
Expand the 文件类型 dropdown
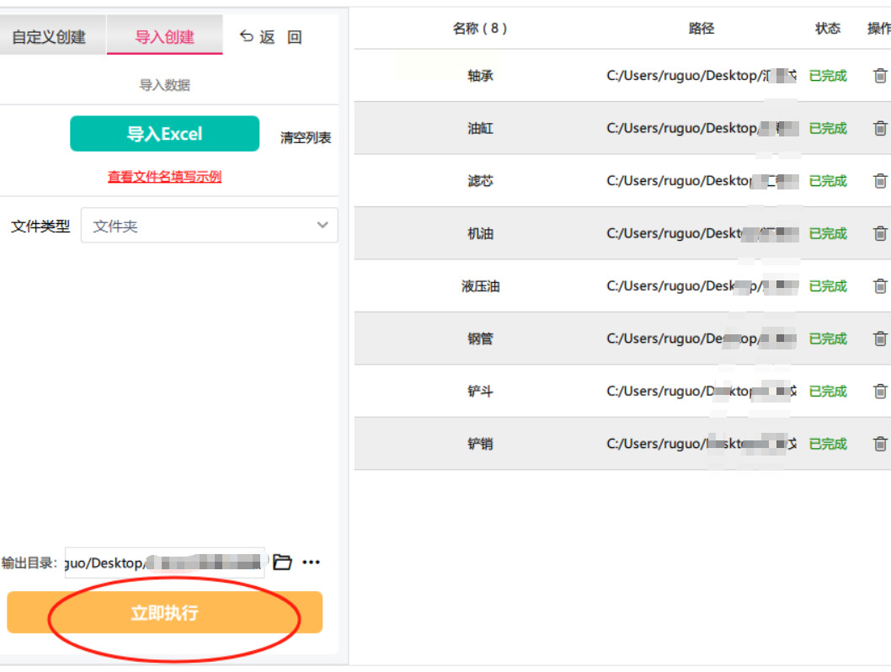209,226
